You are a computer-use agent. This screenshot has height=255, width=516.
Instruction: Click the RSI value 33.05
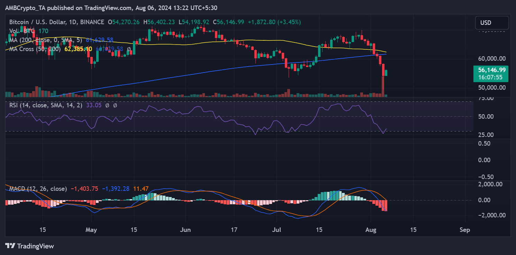click(x=93, y=105)
